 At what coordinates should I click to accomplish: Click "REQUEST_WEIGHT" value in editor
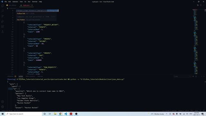click(51, 25)
